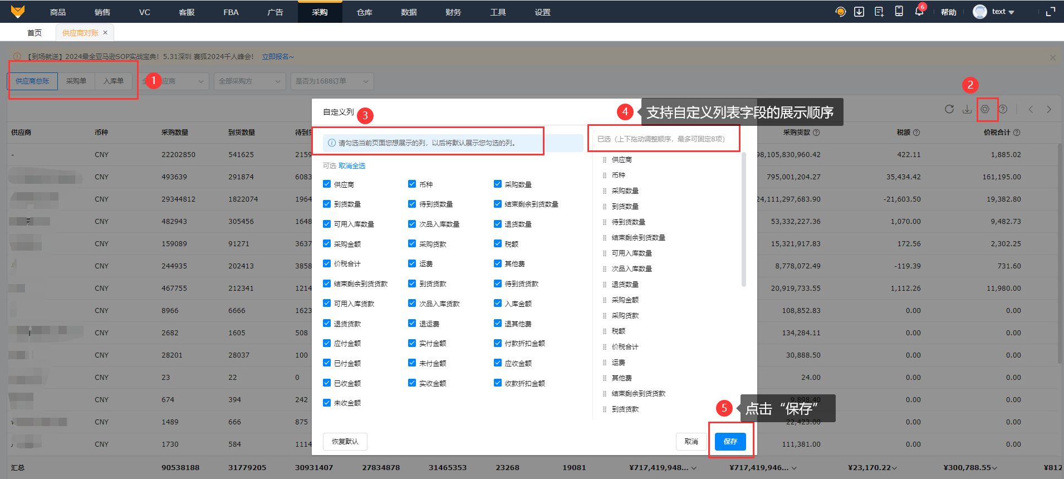The image size is (1064, 479).
Task: Click the help icon beside 采购货款 header
Action: coord(816,133)
